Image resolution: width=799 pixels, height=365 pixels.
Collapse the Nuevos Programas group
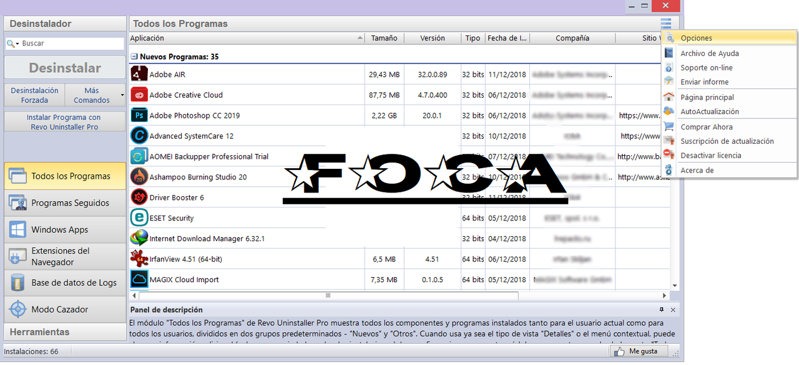pos(134,57)
